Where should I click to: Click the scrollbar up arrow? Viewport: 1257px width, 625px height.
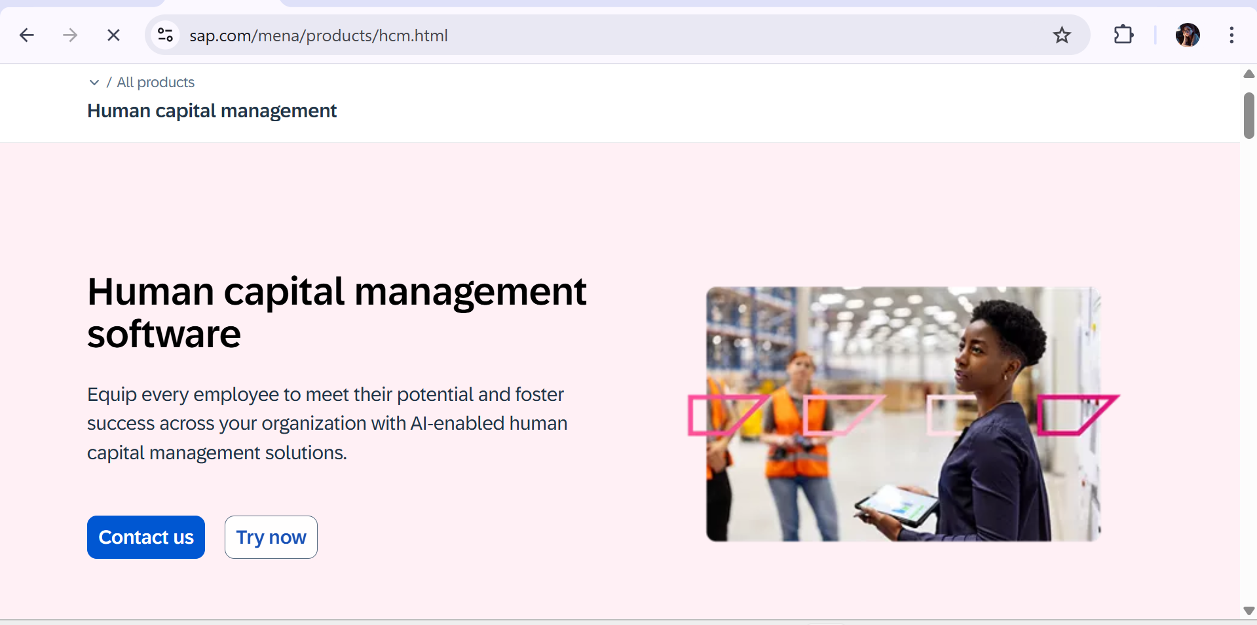(x=1248, y=74)
